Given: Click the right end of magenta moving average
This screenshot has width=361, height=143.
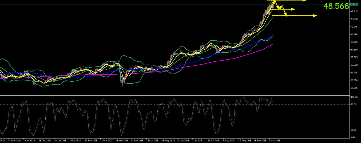Looking at the screenshot, I should [x=273, y=44].
